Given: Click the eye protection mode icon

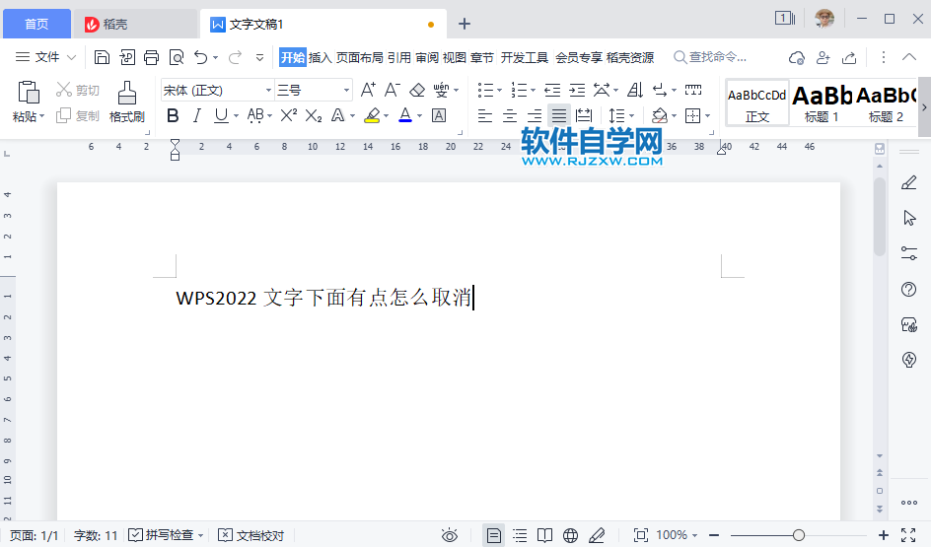Looking at the screenshot, I should (x=450, y=535).
